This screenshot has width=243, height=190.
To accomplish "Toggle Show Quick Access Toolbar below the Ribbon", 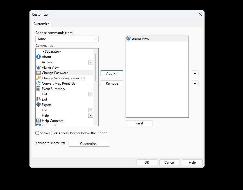I will click(x=37, y=133).
